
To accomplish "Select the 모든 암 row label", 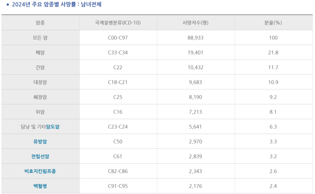I will coord(40,37).
